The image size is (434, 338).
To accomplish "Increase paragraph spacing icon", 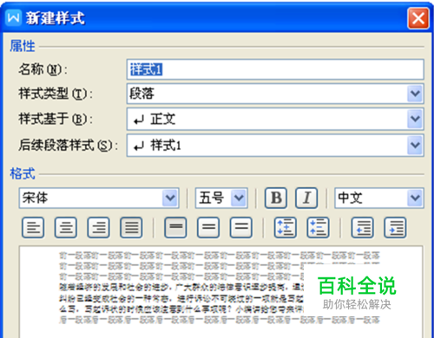I will pyautogui.click(x=285, y=228).
